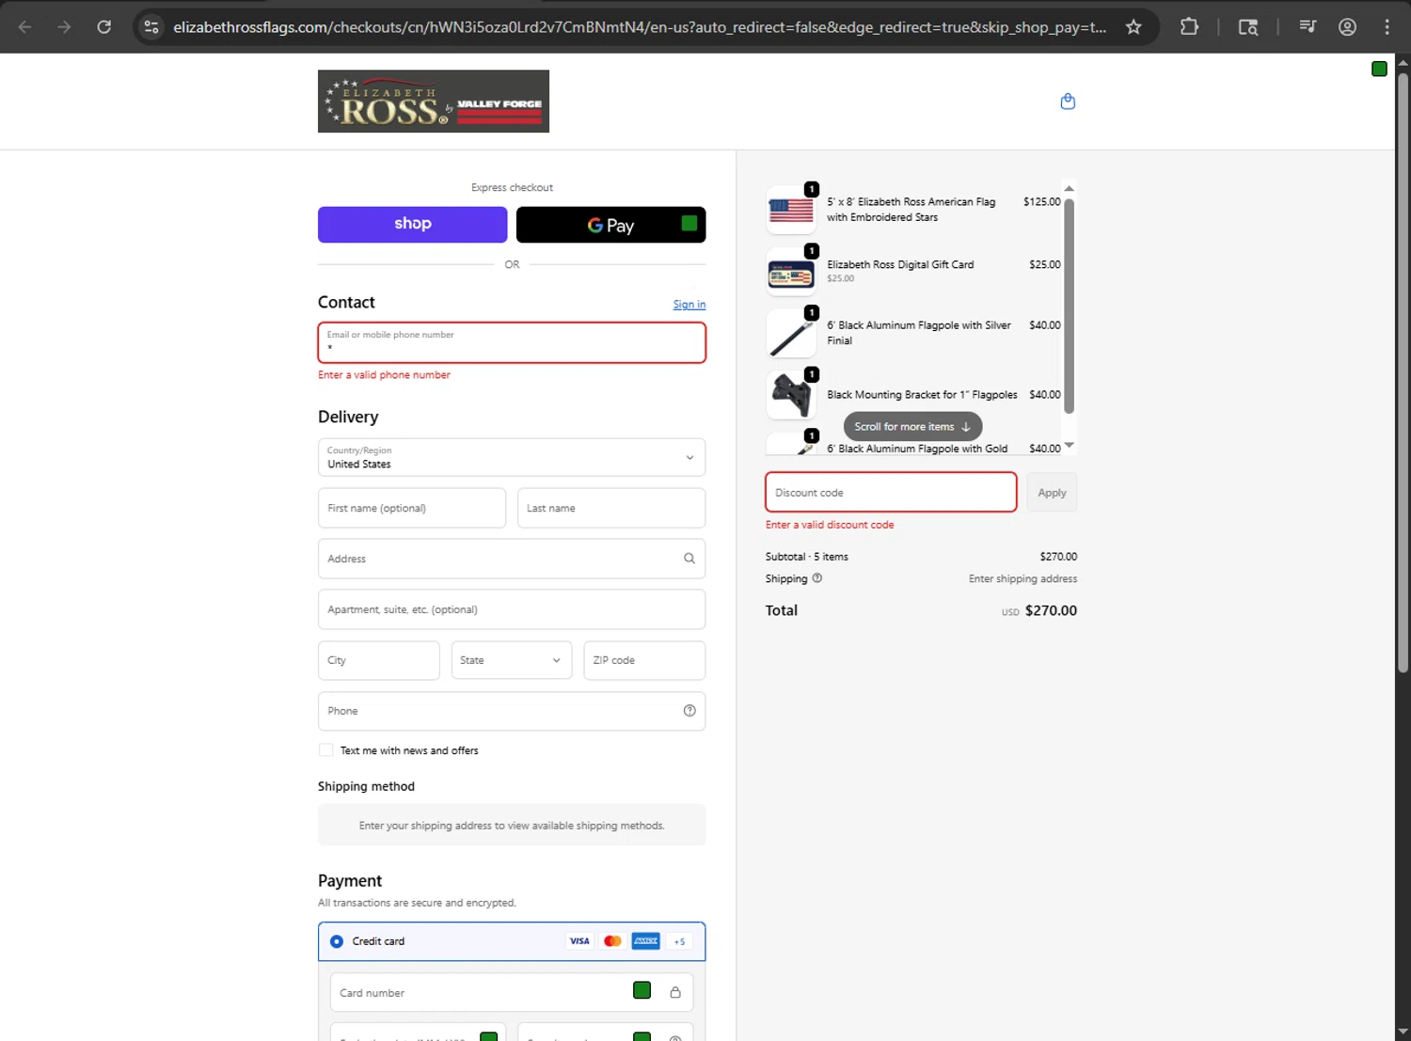The width and height of the screenshot is (1411, 1041).
Task: Click the Apply discount button
Action: (1052, 493)
